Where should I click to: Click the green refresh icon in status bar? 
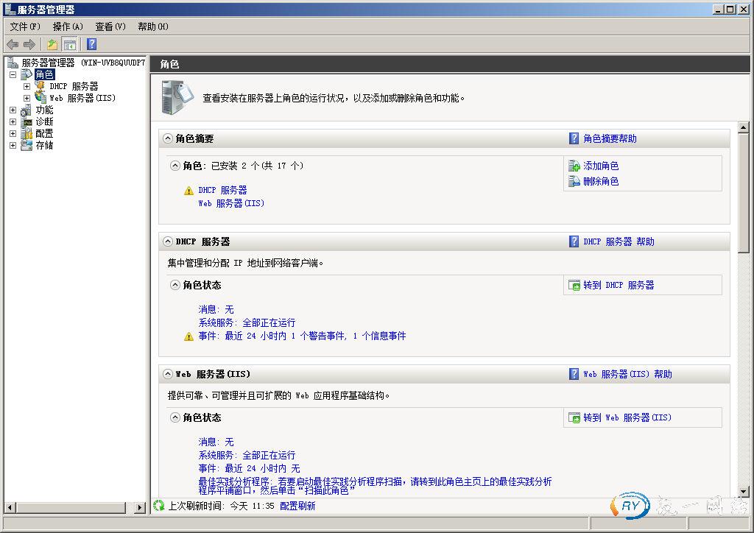(159, 506)
